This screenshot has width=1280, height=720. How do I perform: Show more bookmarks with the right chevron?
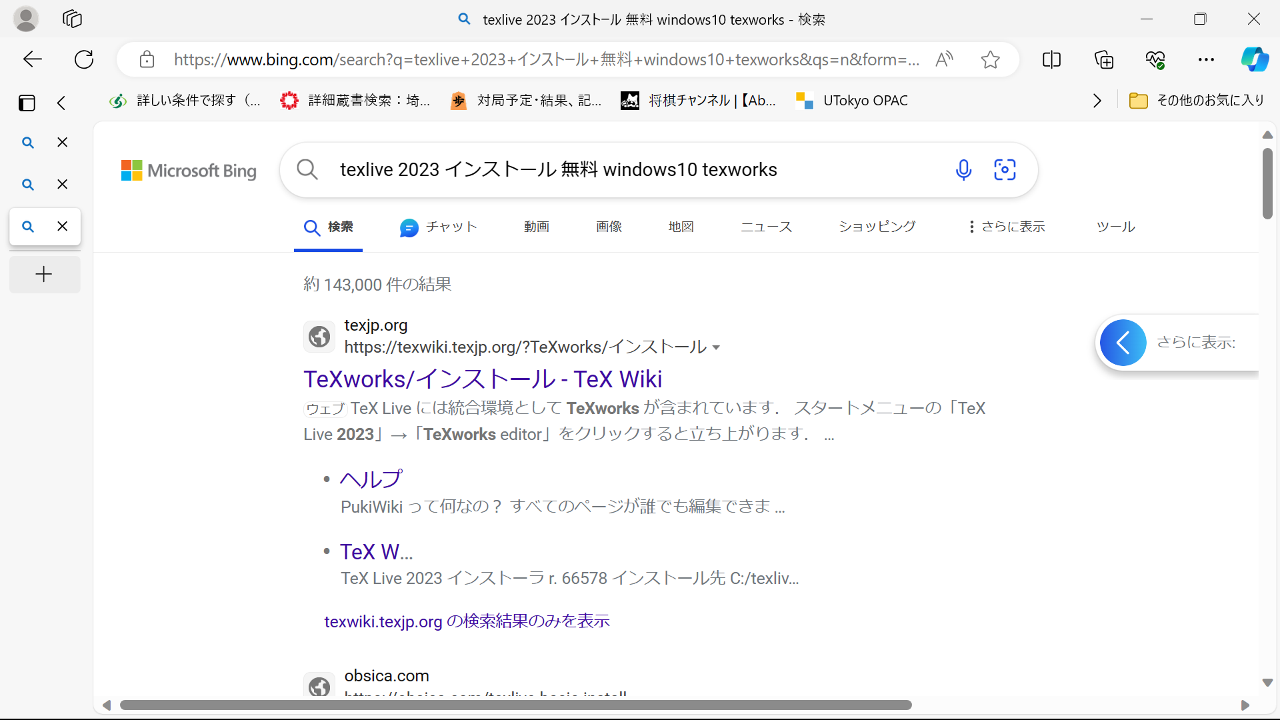point(1097,100)
